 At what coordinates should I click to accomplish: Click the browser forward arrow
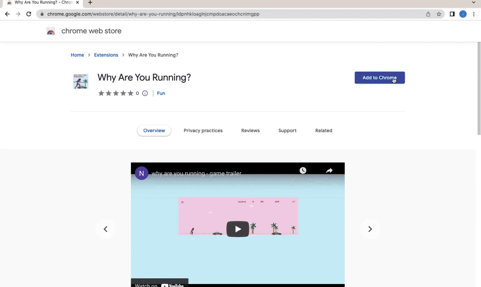18,14
